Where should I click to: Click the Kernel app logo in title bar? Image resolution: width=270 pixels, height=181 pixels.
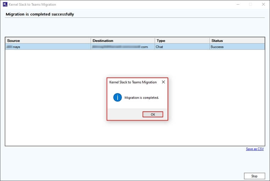(5, 4)
